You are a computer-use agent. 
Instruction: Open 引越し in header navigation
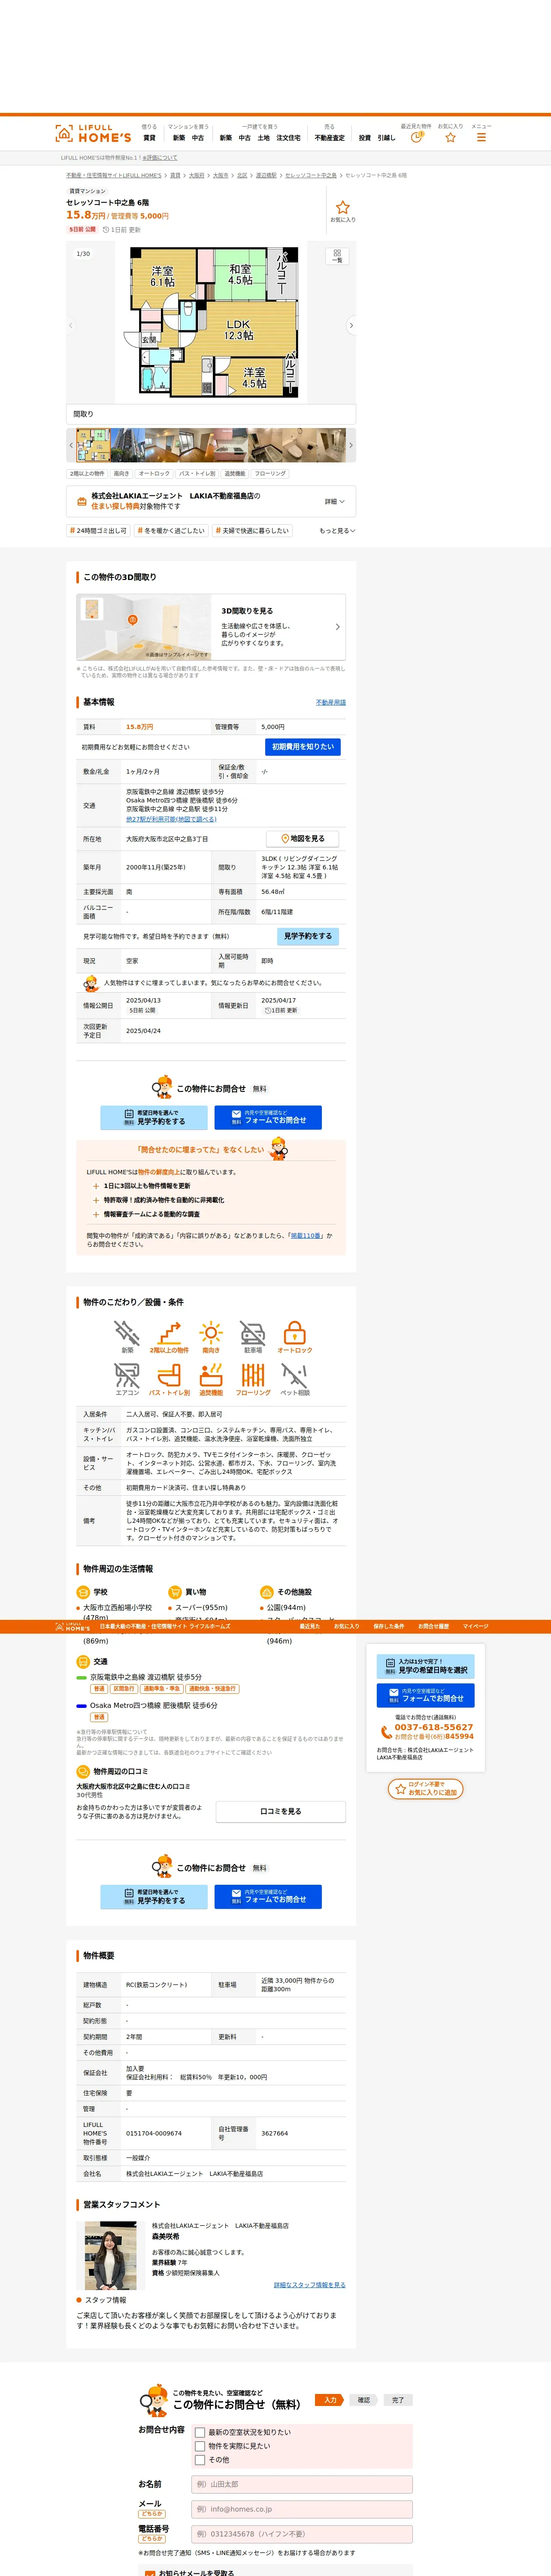point(386,138)
